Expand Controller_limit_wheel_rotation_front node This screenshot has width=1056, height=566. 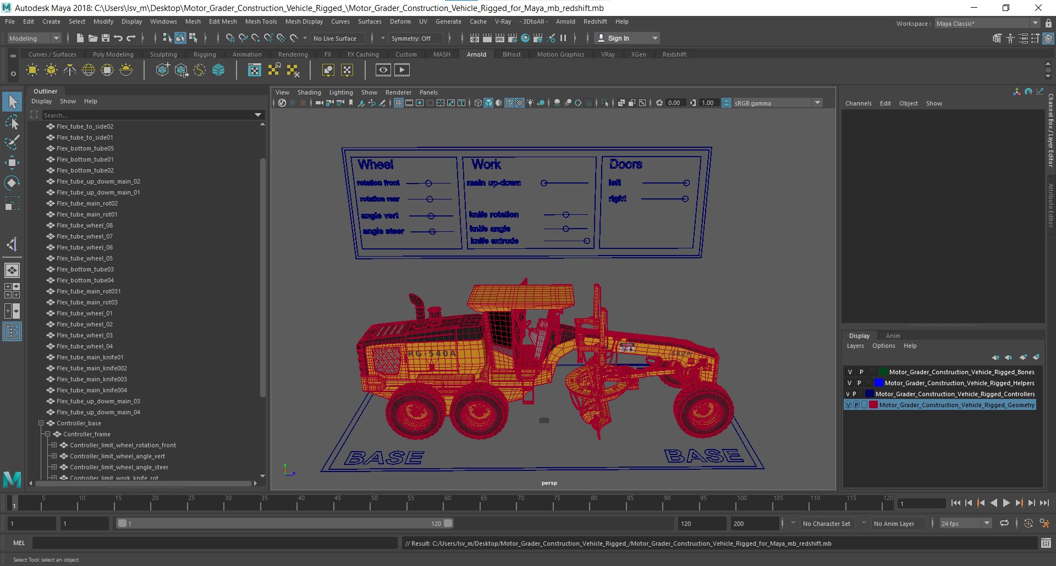coord(54,445)
